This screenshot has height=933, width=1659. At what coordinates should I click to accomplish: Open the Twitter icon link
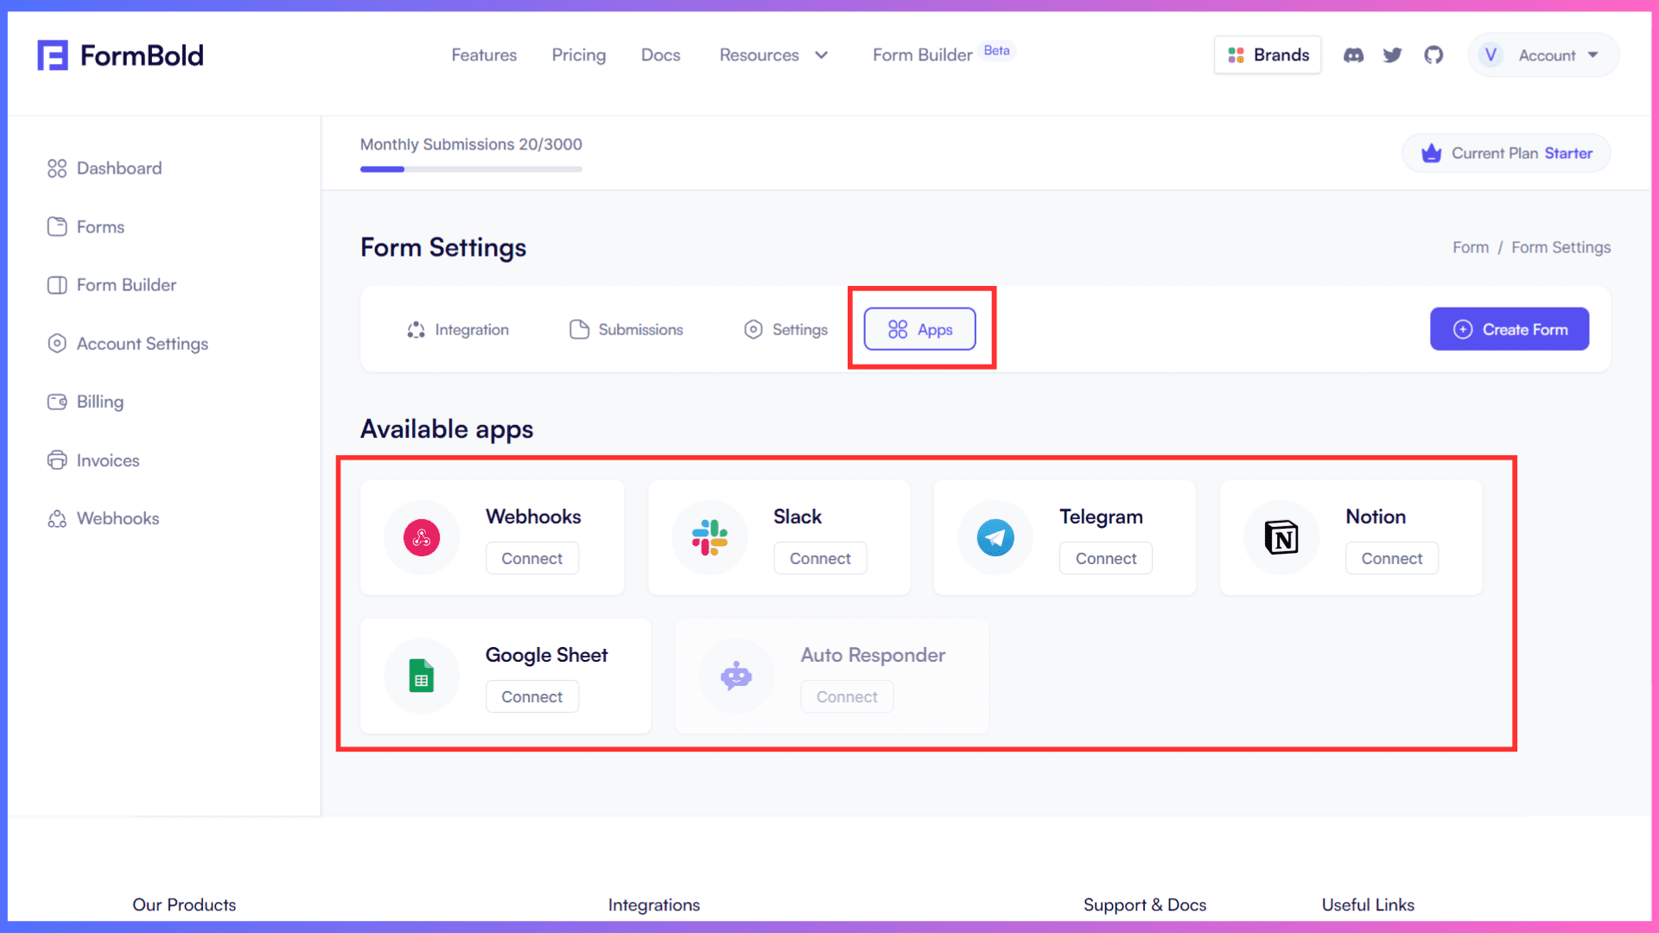pos(1392,55)
